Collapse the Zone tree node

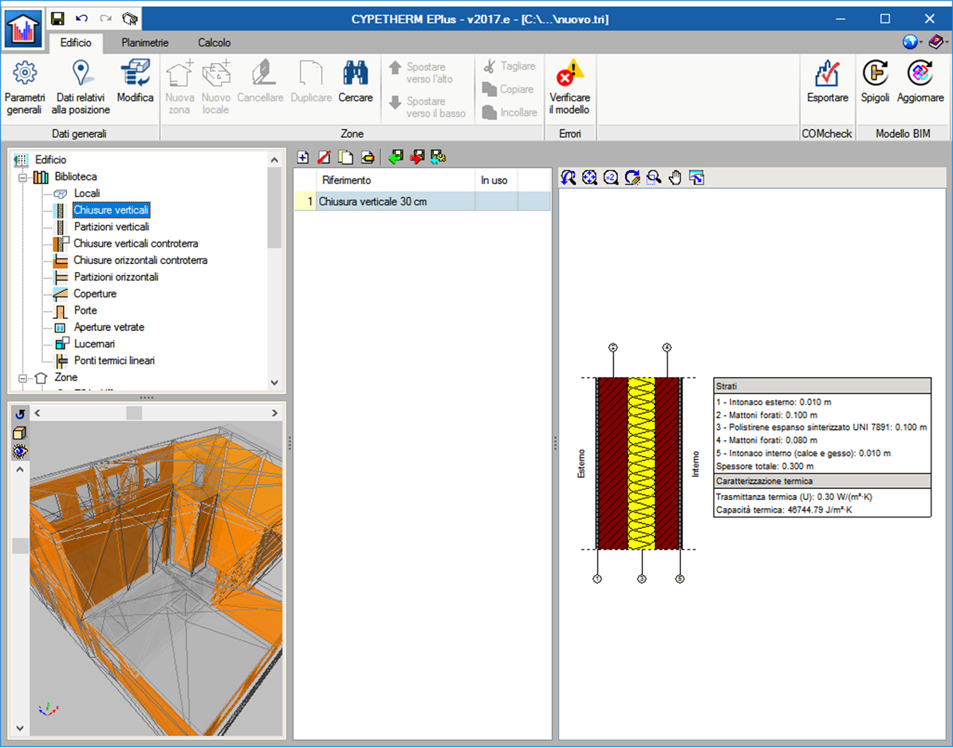click(x=22, y=378)
